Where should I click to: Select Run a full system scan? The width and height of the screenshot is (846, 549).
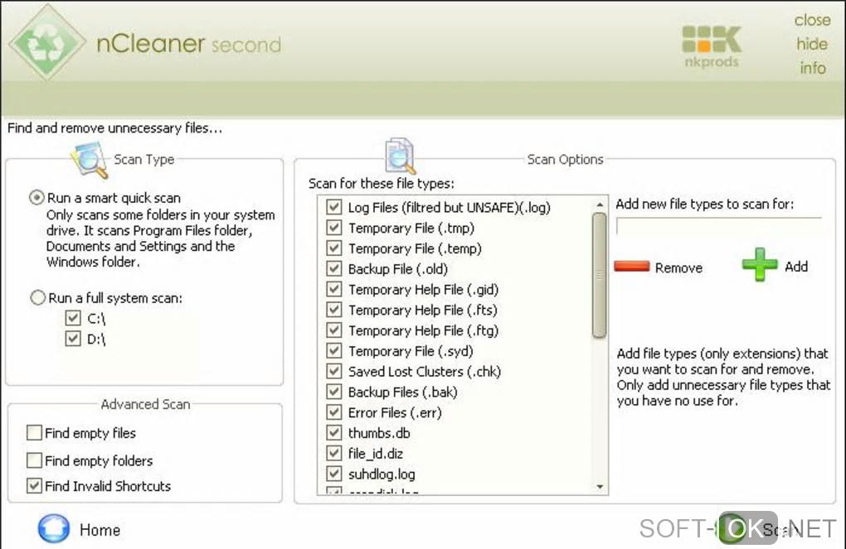click(x=37, y=297)
